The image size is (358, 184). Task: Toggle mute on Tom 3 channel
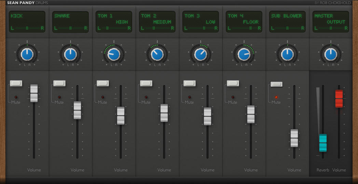tap(190, 83)
